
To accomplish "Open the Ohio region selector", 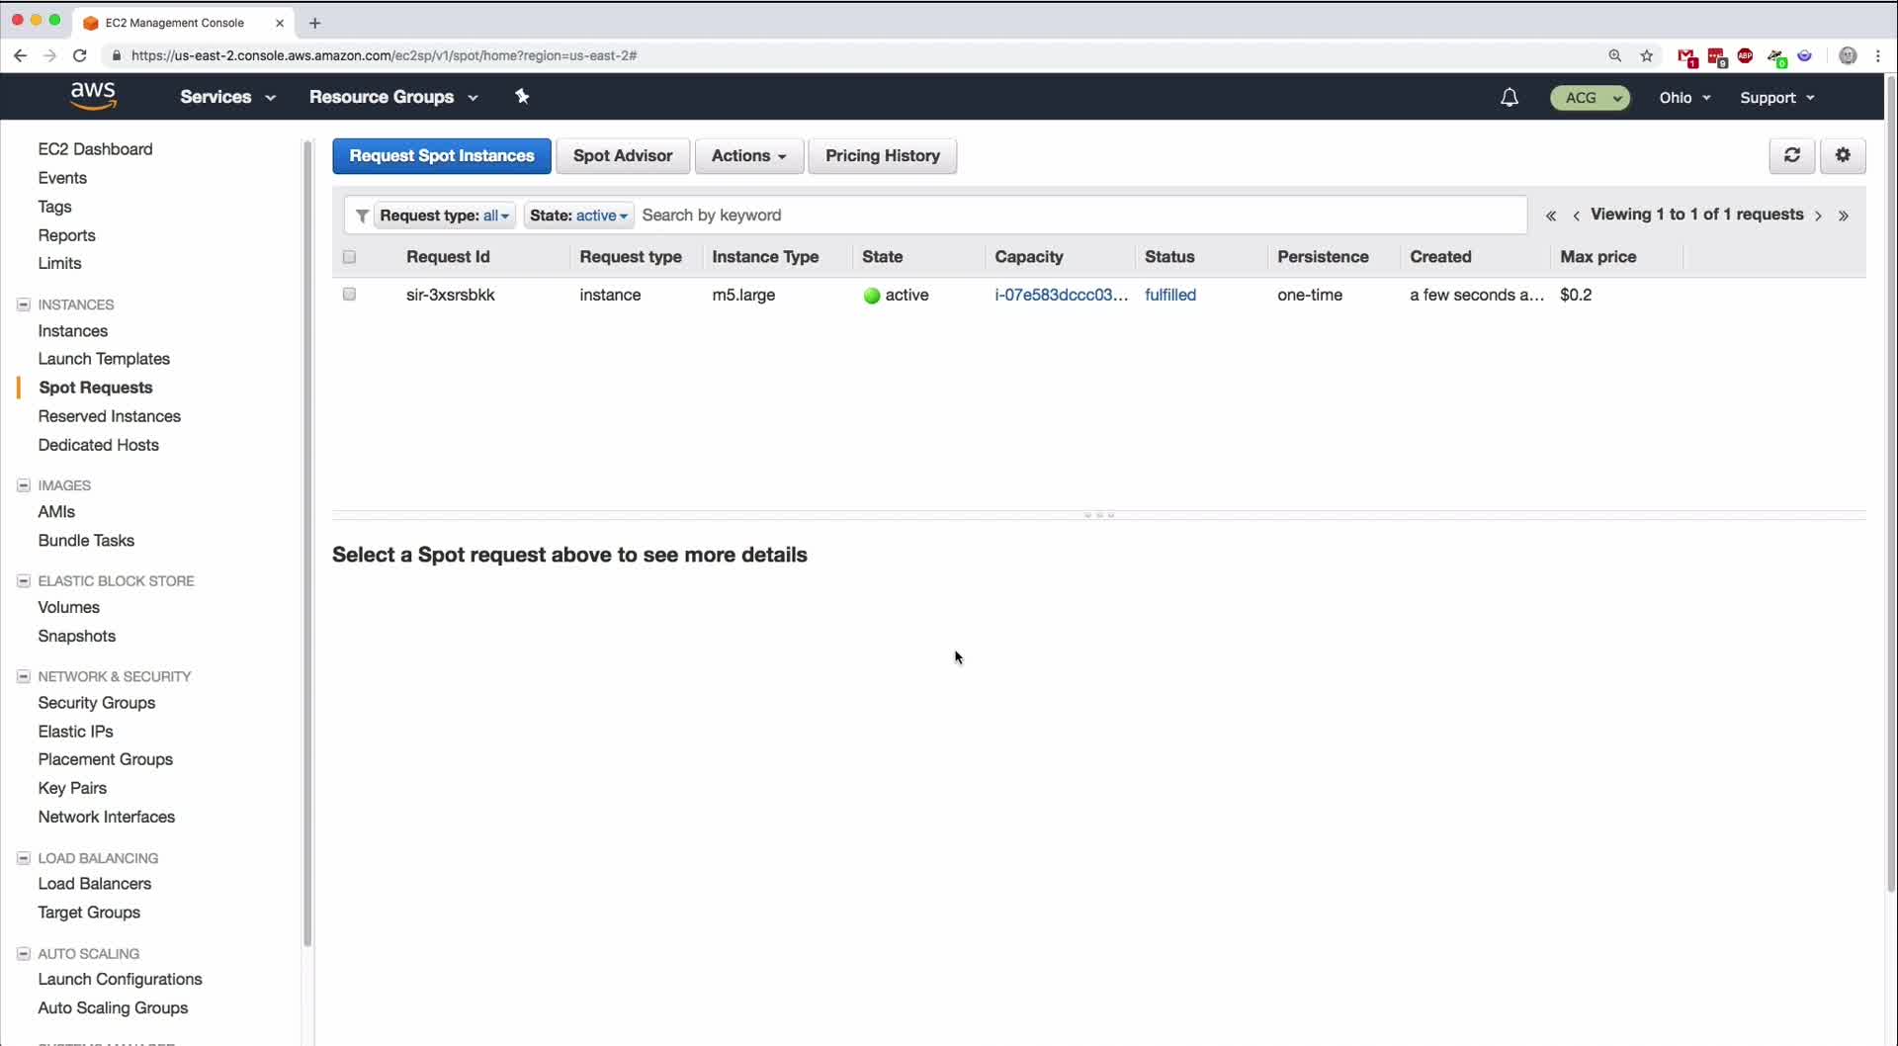I will click(x=1684, y=98).
